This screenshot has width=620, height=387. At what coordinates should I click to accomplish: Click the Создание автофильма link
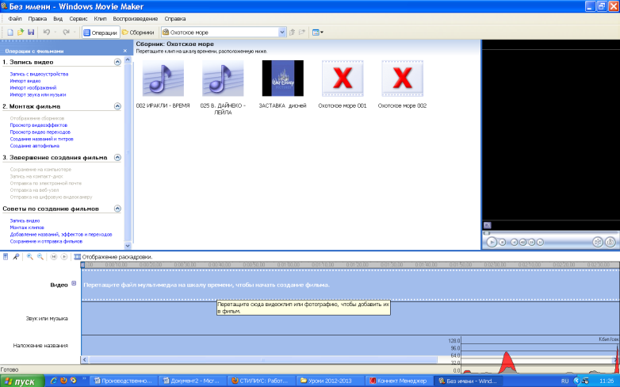pos(35,146)
